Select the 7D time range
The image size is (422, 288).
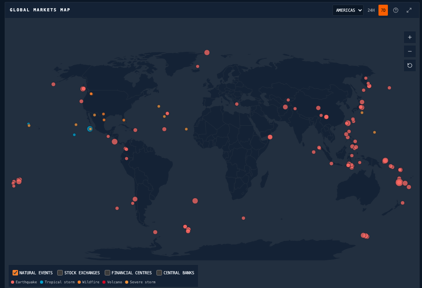(383, 10)
